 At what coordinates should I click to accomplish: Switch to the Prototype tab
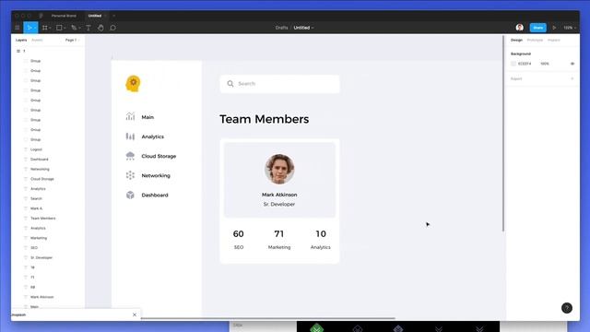(x=535, y=40)
